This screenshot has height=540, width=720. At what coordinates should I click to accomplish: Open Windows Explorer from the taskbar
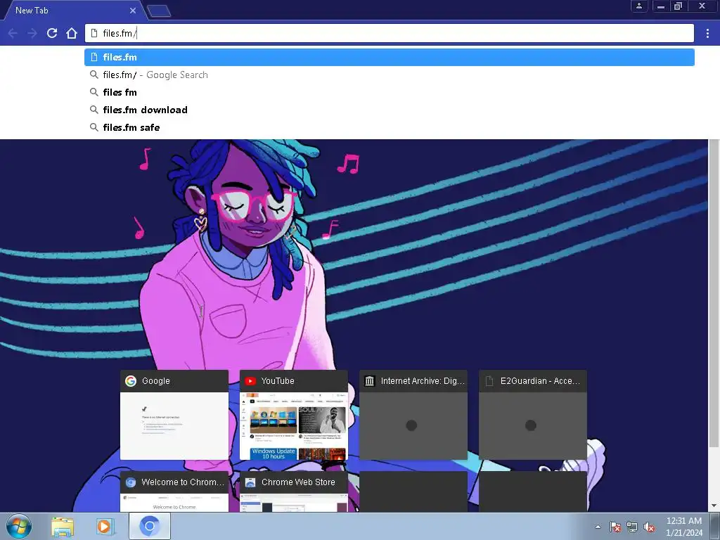tap(63, 527)
